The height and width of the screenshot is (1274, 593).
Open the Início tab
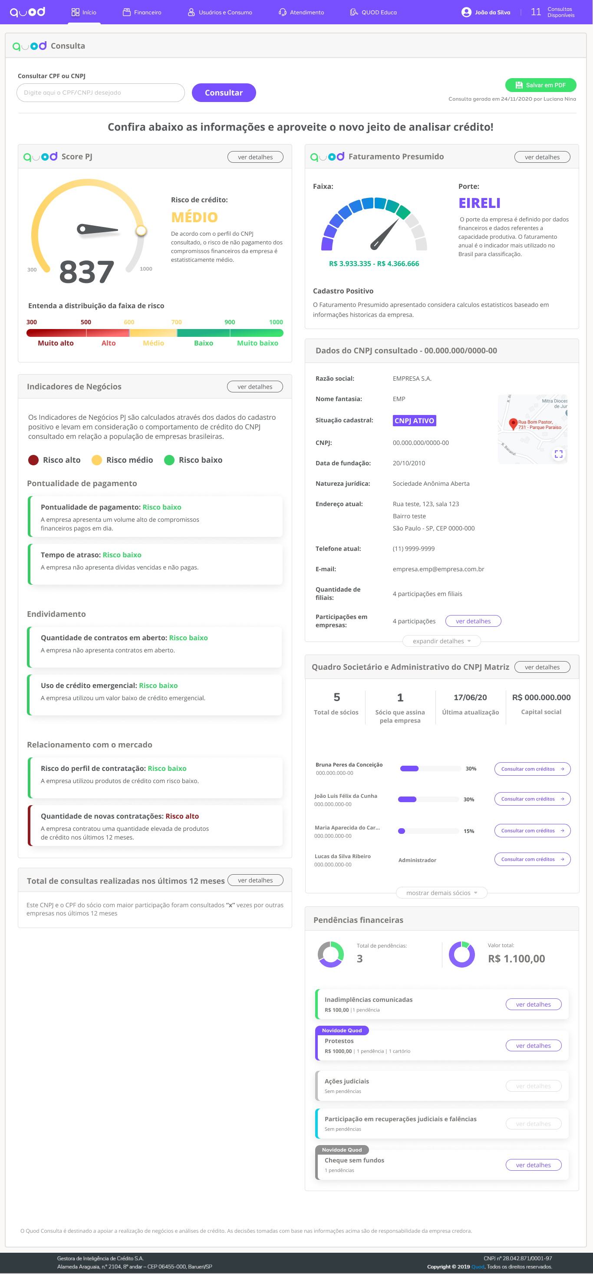pos(84,12)
